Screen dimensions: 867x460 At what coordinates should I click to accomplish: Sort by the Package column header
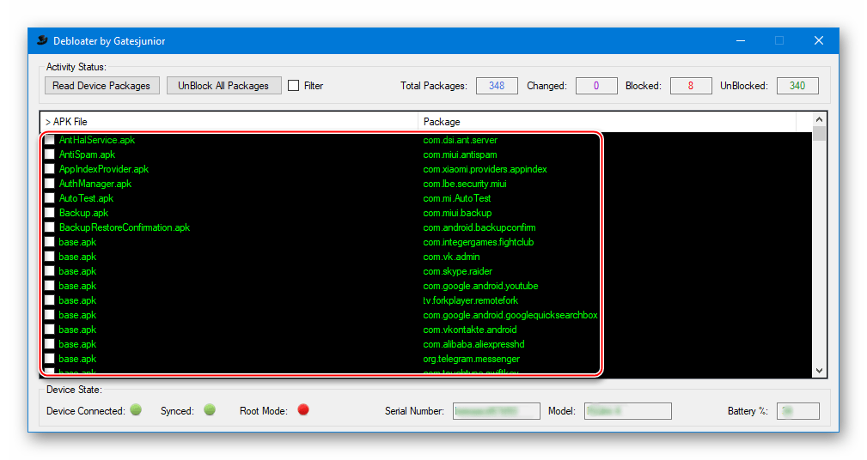(607, 122)
